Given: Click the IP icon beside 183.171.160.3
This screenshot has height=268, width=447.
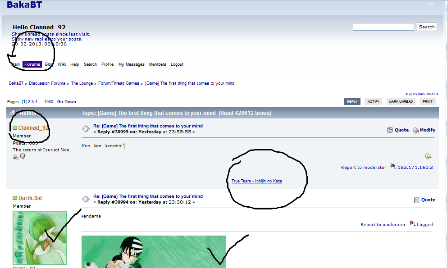Looking at the screenshot, I should (x=393, y=167).
